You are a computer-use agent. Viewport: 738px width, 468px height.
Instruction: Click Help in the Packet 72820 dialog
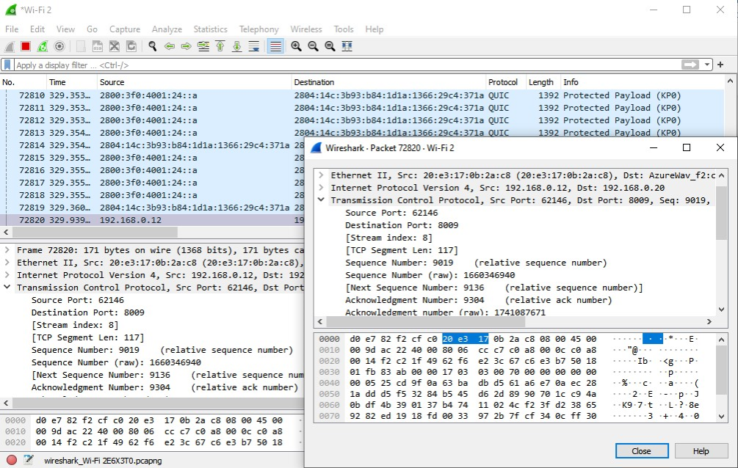(x=701, y=451)
